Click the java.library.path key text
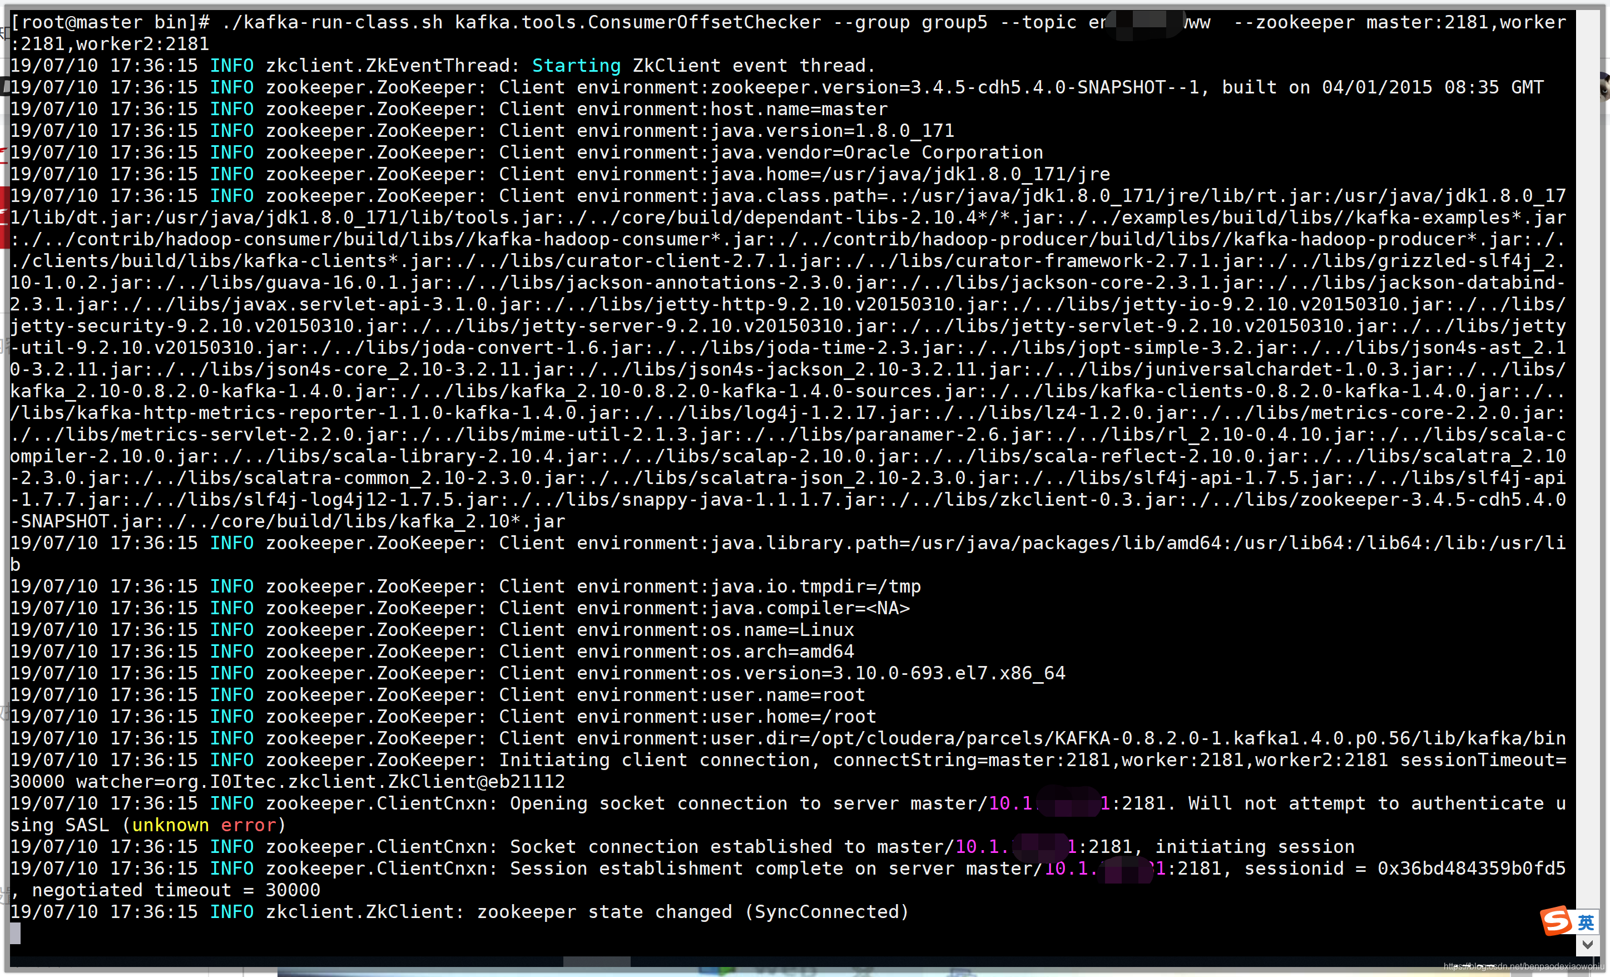The height and width of the screenshot is (977, 1610). (804, 542)
